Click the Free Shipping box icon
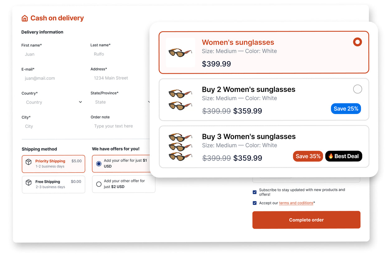Image resolution: width=386 pixels, height=261 pixels. (x=29, y=183)
